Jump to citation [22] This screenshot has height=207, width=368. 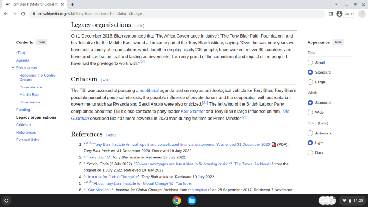(x=245, y=117)
